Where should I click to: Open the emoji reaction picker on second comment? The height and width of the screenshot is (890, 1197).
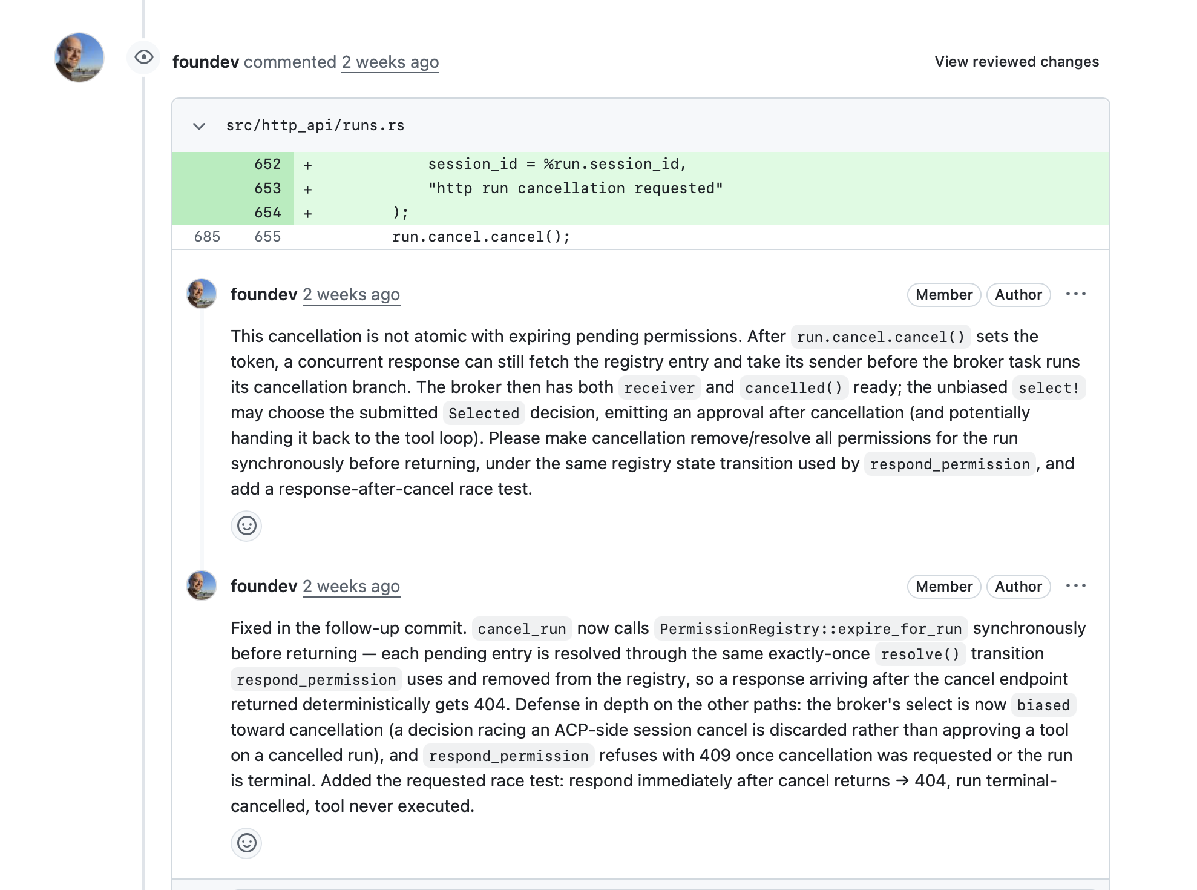[246, 843]
